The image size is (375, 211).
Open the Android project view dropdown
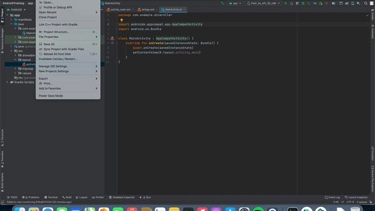[x=16, y=10]
